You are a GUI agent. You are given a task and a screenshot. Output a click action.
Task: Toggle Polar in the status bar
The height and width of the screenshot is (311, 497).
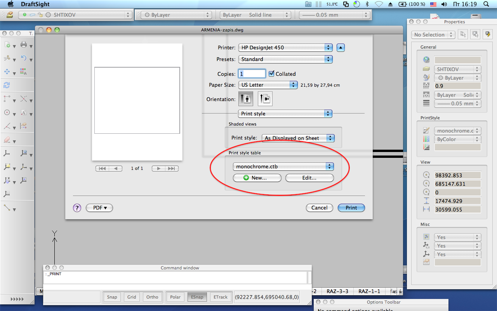pyautogui.click(x=175, y=297)
